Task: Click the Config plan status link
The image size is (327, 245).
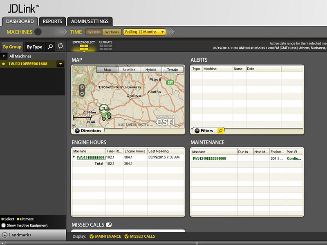Action: point(294,158)
